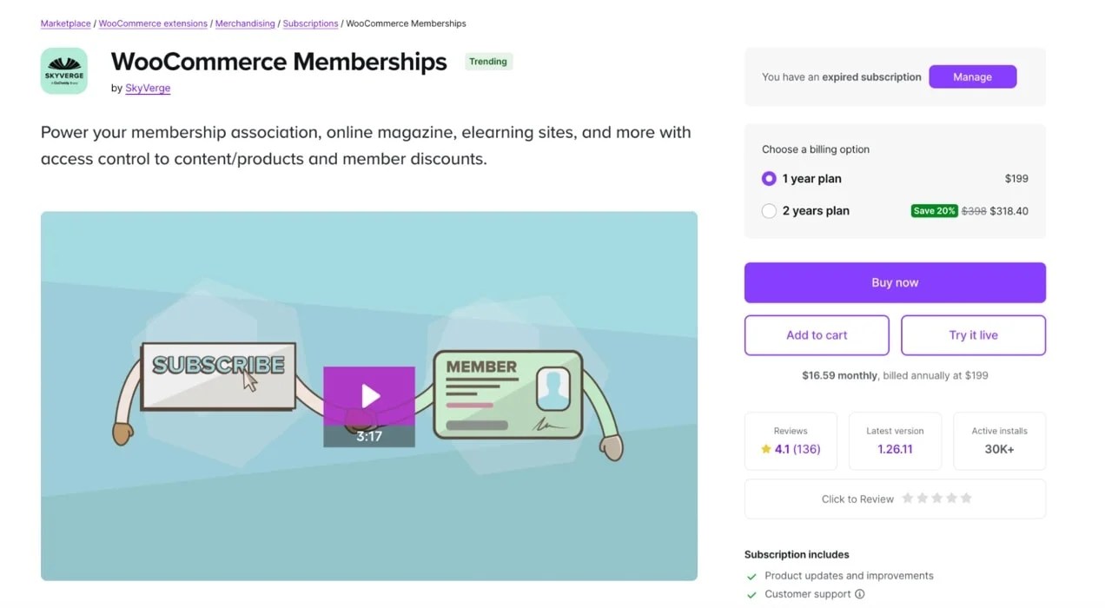This screenshot has height=608, width=1105.
Task: Select the 2 years plan option
Action: pos(769,211)
